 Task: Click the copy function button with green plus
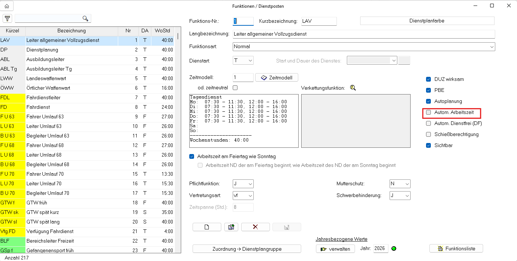[x=231, y=227]
